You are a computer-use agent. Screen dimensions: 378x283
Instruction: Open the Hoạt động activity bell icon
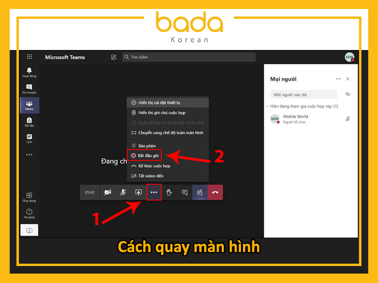29,72
